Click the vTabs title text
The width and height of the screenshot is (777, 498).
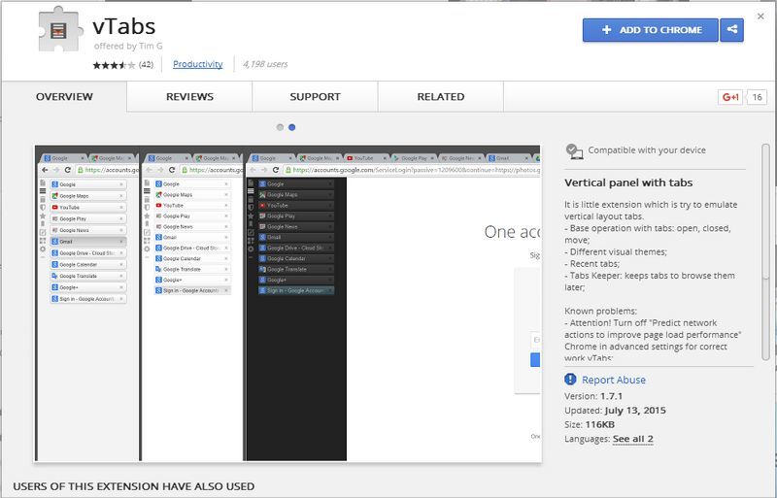[x=124, y=26]
